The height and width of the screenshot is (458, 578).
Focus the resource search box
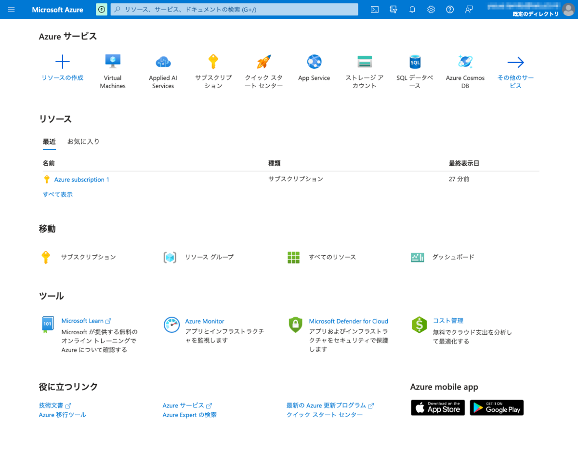[235, 10]
